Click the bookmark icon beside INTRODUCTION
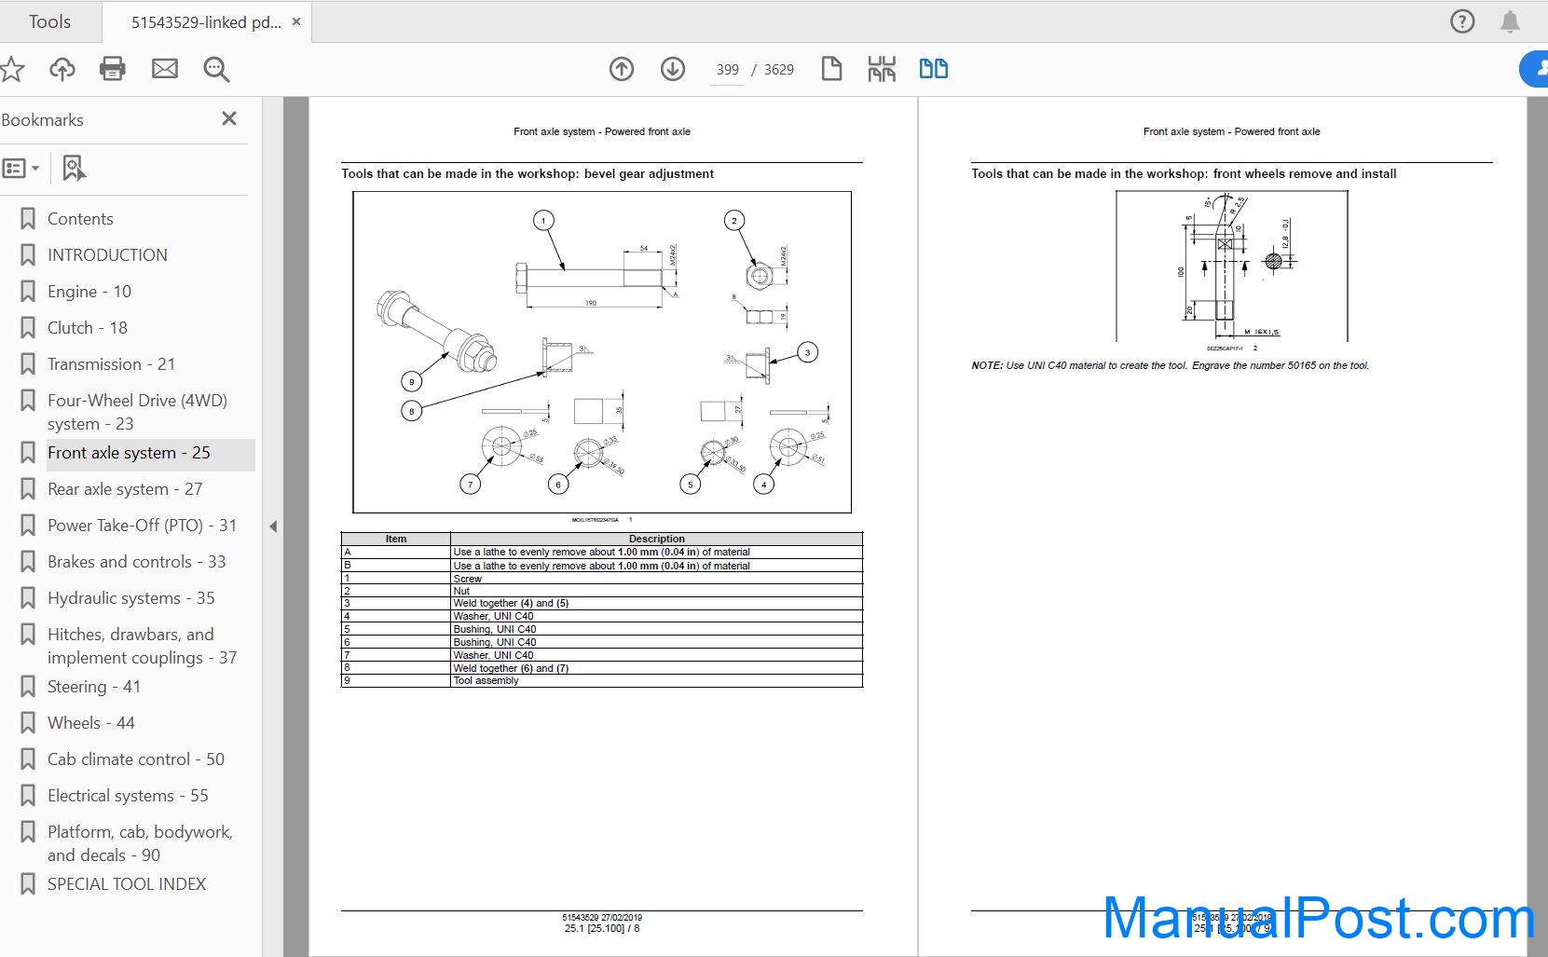This screenshot has width=1548, height=957. (28, 255)
